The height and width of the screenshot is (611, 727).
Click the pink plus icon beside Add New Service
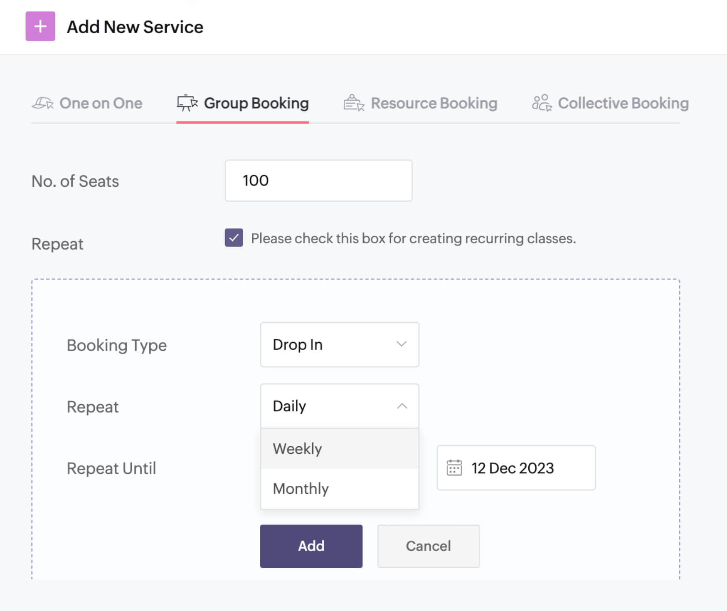coord(40,27)
